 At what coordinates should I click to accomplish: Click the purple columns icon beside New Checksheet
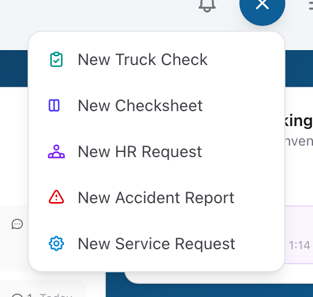pos(54,105)
